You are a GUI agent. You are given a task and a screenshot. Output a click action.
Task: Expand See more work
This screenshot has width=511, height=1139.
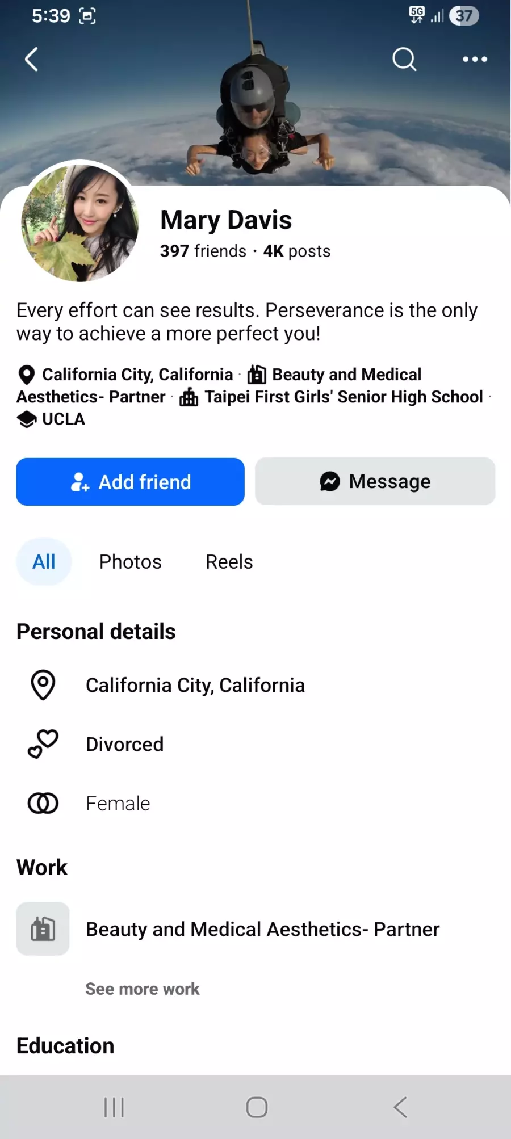[x=143, y=989]
